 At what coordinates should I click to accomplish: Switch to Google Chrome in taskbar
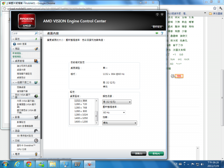click(x=29, y=164)
